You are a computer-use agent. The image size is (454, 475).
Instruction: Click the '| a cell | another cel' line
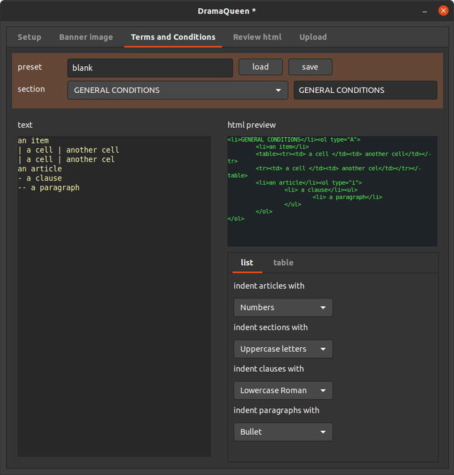click(66, 160)
